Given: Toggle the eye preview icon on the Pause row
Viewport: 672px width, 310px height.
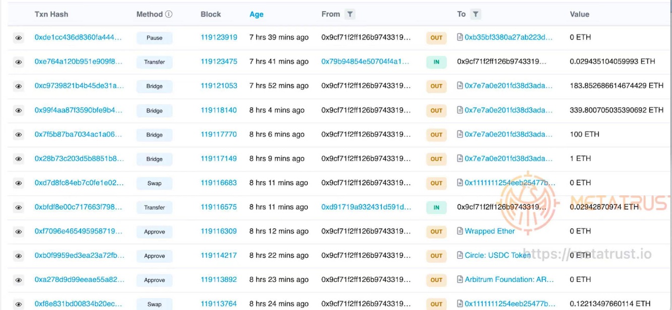Looking at the screenshot, I should pos(19,37).
